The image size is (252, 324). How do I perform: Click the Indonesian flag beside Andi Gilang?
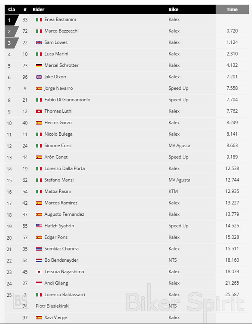pos(39,283)
